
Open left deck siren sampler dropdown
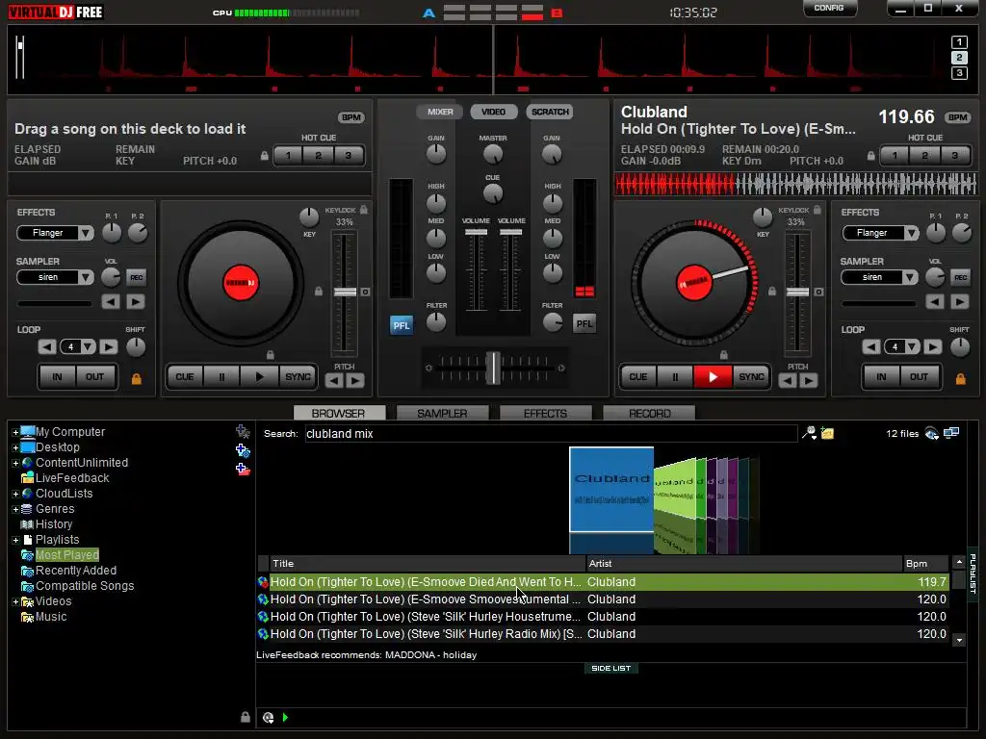[86, 277]
